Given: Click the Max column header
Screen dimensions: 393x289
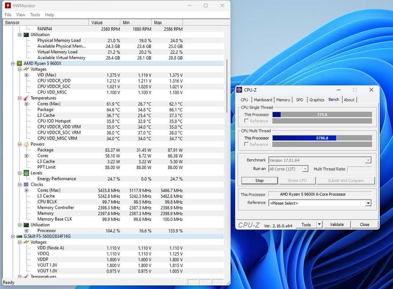Looking at the screenshot, I should (167, 23).
